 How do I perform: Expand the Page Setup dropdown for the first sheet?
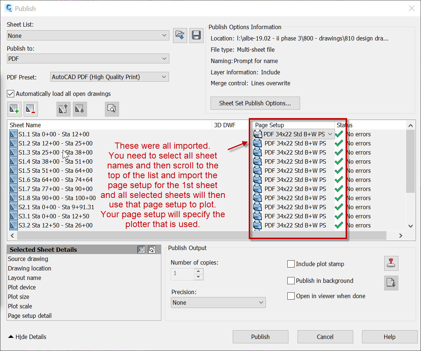click(331, 134)
